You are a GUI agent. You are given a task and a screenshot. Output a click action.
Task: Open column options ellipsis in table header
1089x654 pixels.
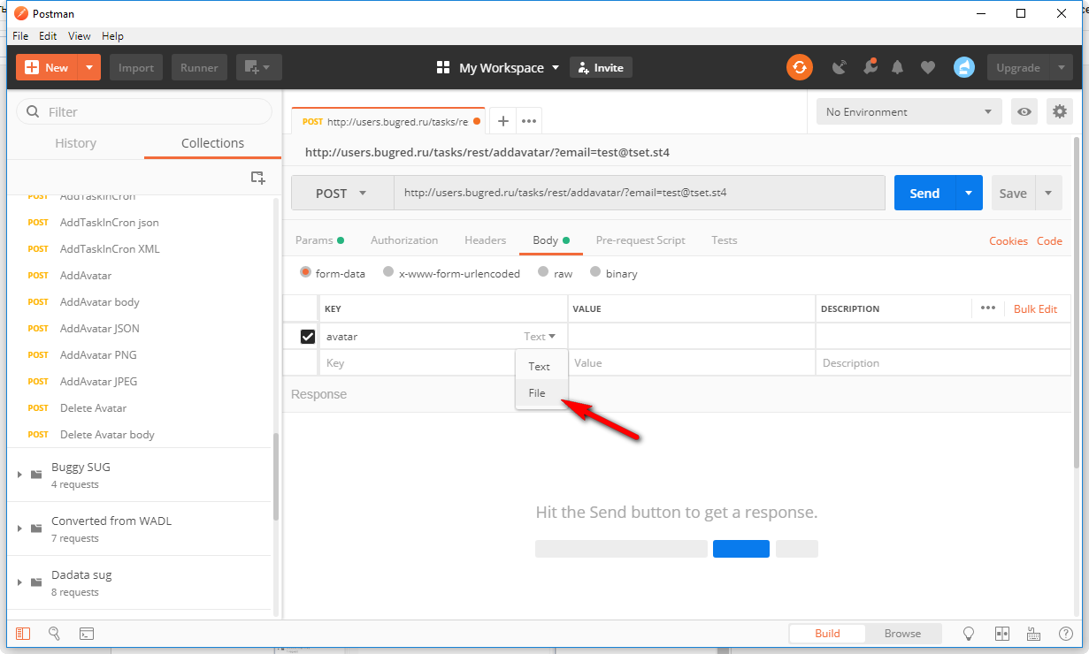pyautogui.click(x=988, y=308)
